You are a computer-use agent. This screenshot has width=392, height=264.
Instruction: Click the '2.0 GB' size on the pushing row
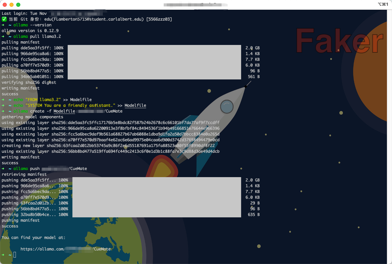click(252, 180)
